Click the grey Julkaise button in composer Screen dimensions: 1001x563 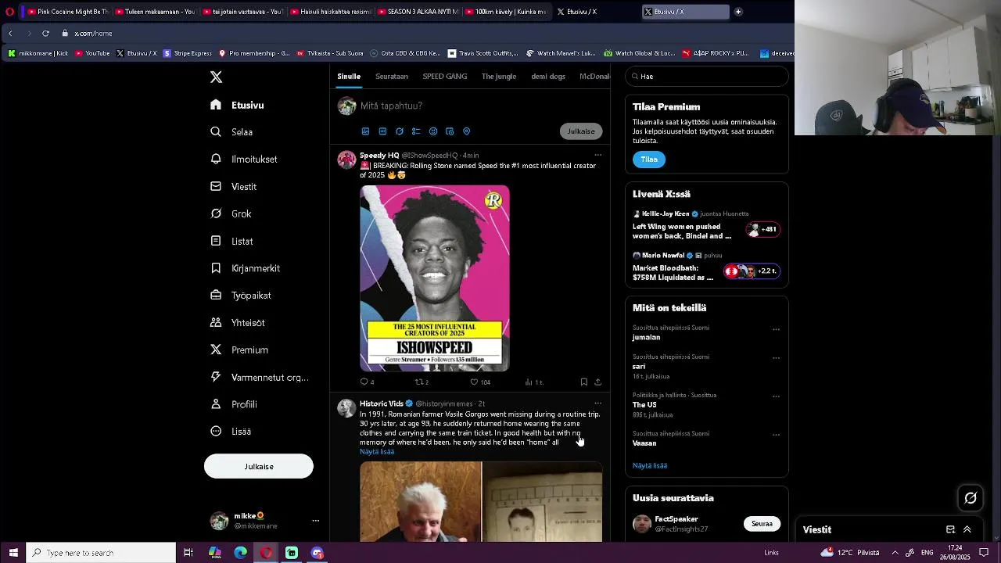[581, 131]
